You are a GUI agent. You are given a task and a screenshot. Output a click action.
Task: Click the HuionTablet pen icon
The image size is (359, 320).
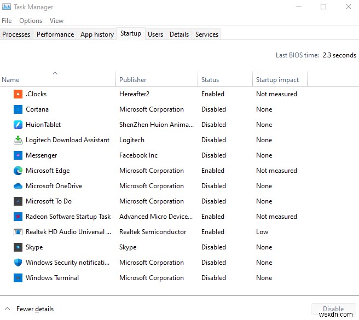click(18, 125)
